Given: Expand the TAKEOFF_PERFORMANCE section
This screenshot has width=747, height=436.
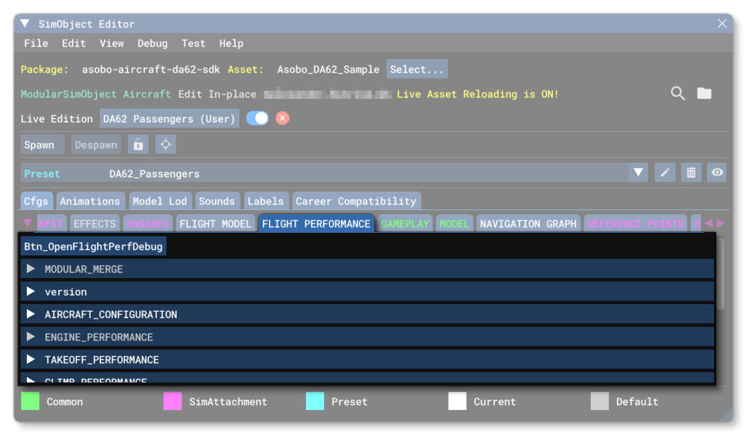Looking at the screenshot, I should [x=367, y=360].
